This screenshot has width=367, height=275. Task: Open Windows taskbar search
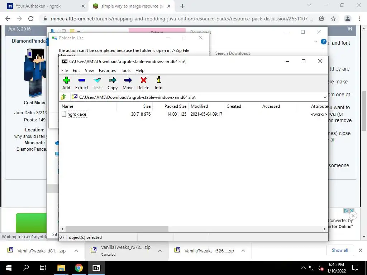(26, 268)
